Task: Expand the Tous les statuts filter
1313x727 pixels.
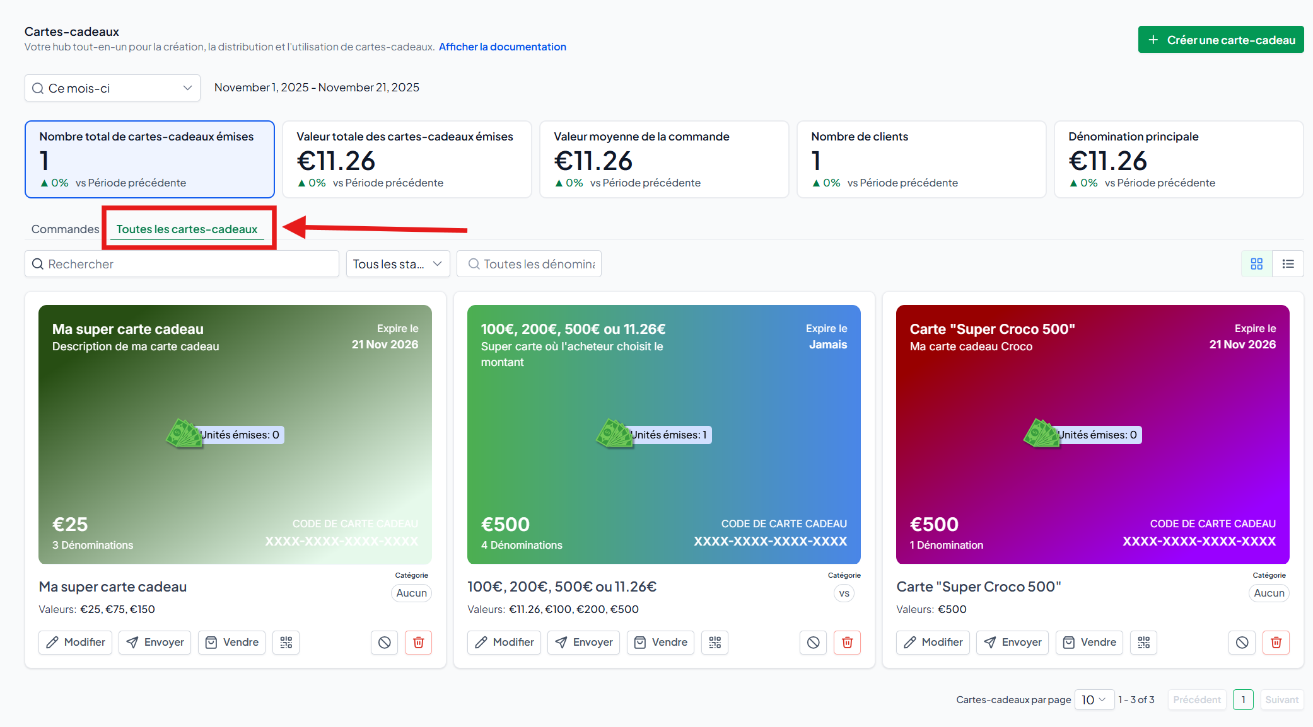Action: click(x=397, y=264)
